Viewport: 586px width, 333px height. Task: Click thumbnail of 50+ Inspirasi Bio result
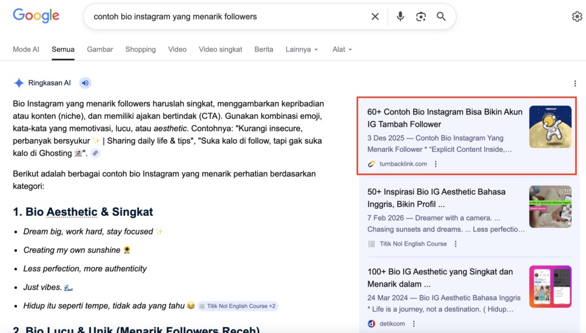coord(550,207)
